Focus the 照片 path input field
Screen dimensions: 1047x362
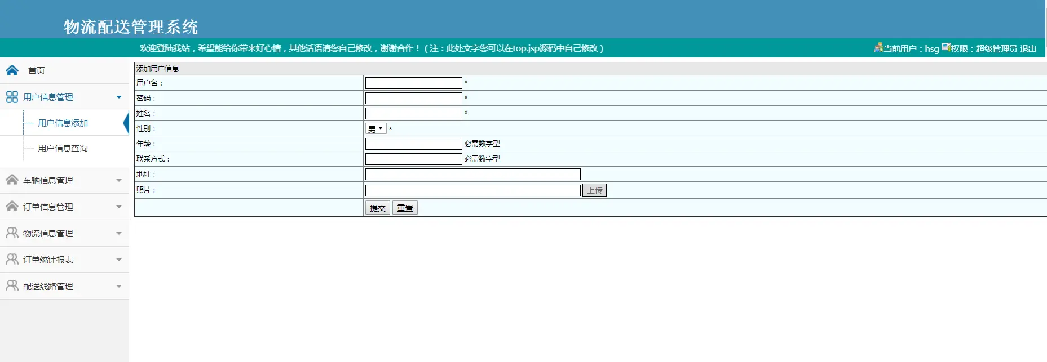pyautogui.click(x=473, y=190)
